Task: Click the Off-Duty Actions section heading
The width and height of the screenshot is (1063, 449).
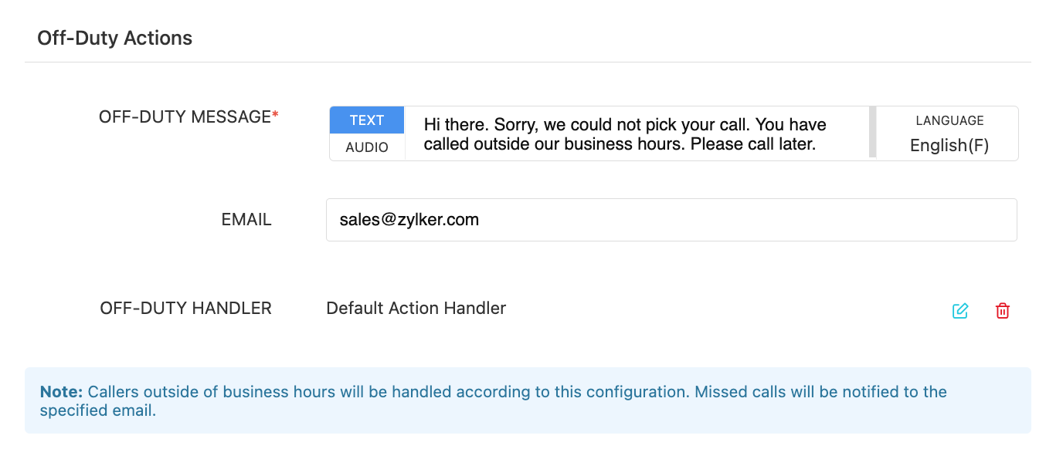Action: tap(115, 38)
